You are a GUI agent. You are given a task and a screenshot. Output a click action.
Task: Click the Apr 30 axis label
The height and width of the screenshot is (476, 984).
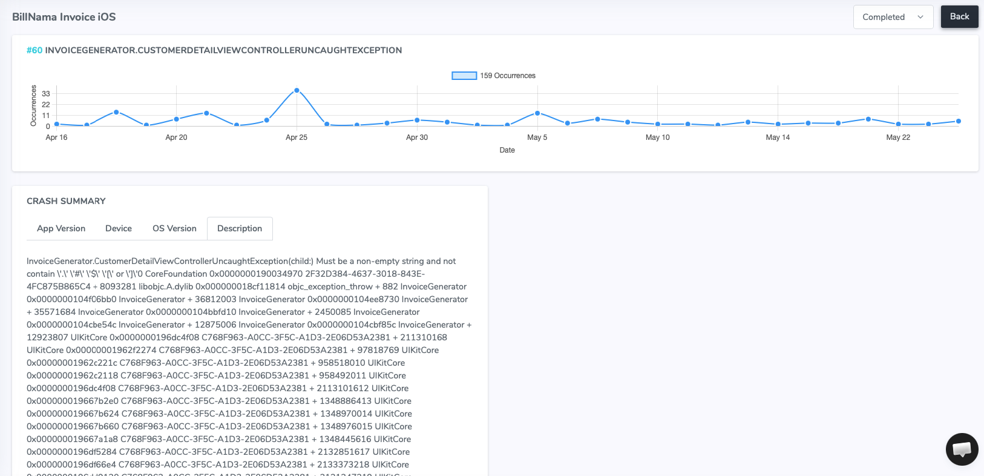pyautogui.click(x=417, y=137)
